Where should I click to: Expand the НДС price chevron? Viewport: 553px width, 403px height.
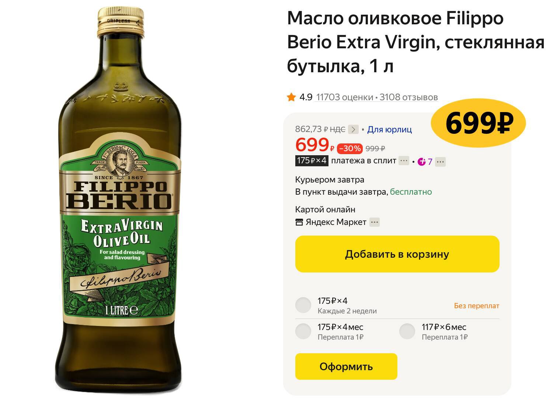pyautogui.click(x=353, y=129)
